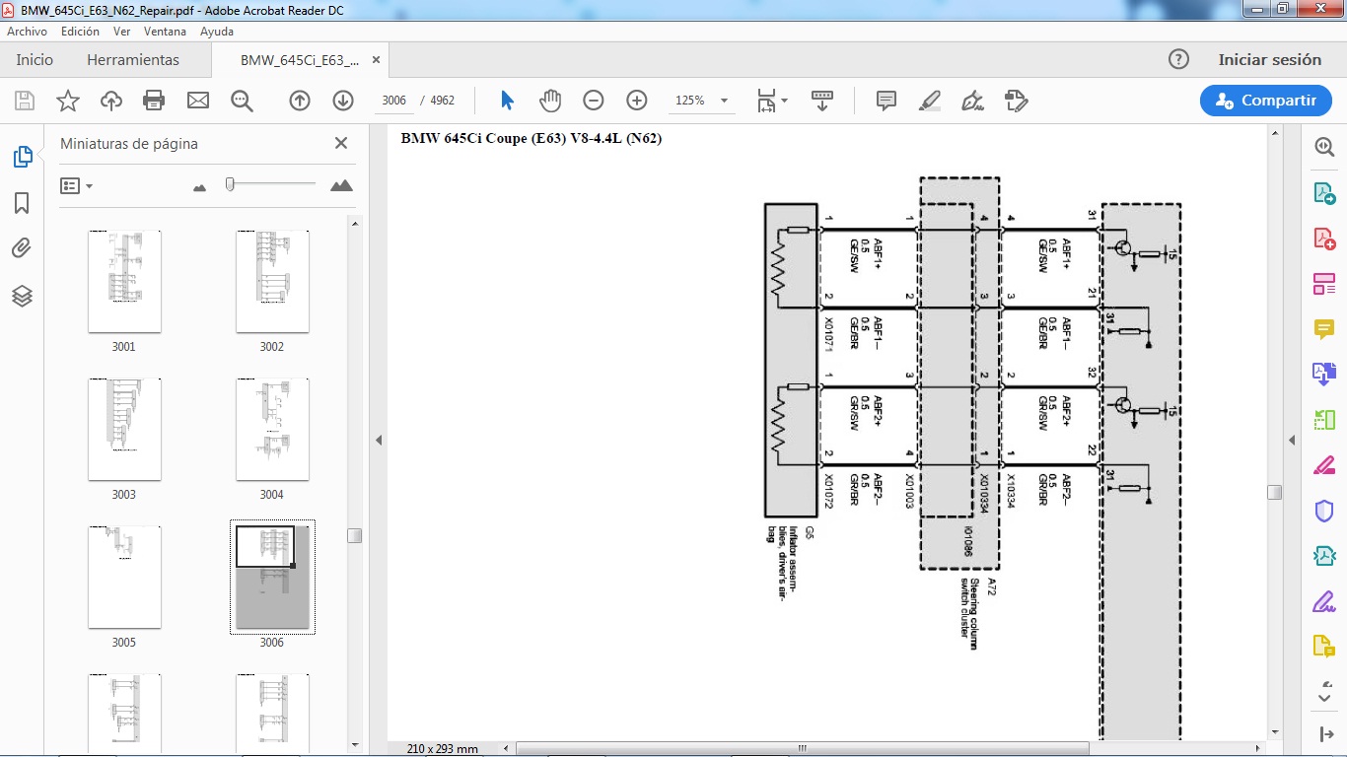1347x757 pixels.
Task: Zoom out with the minus icon
Action: pos(594,101)
